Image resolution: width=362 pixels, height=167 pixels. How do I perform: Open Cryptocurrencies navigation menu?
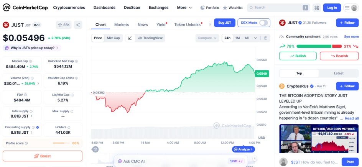point(69,8)
